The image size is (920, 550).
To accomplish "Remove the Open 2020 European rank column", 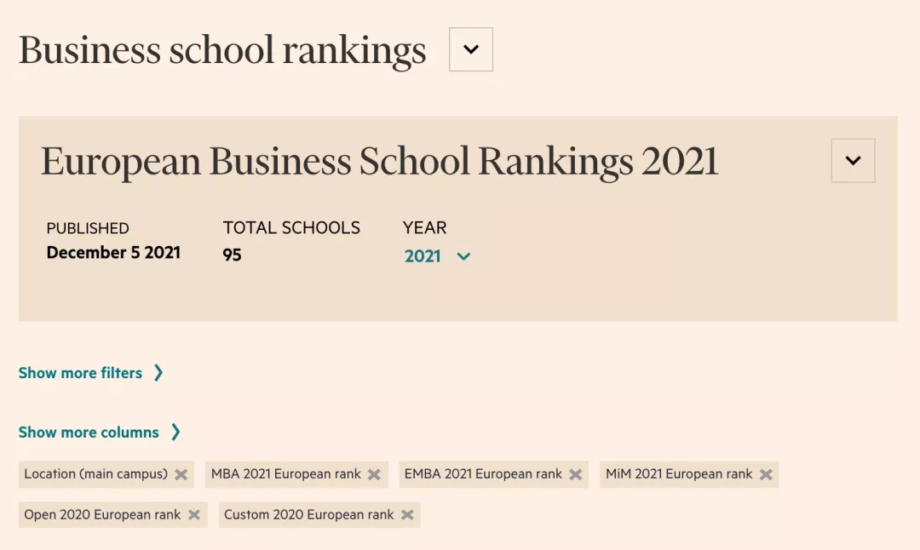I will 194,514.
